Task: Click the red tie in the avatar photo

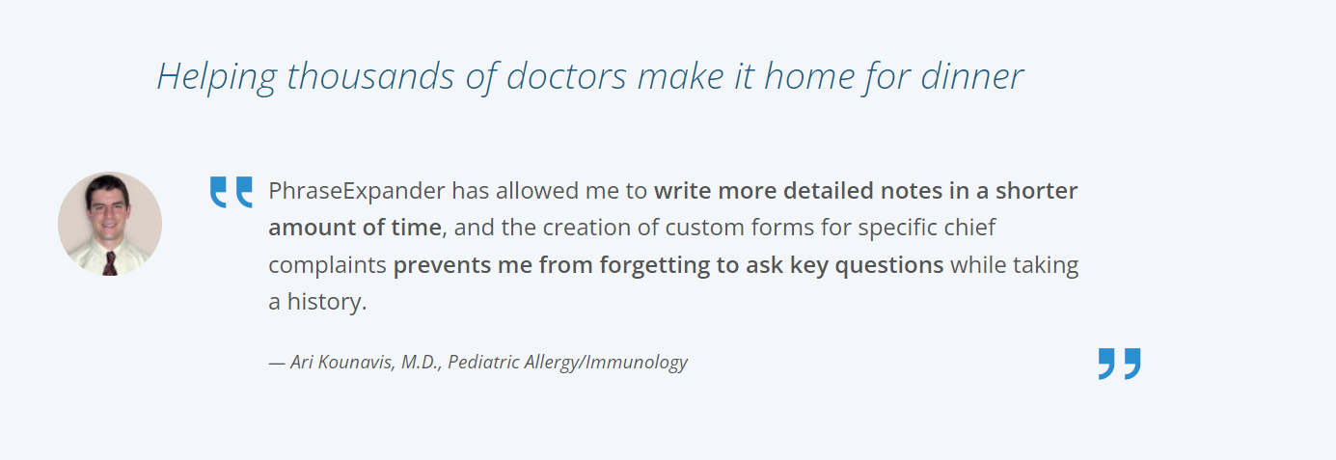Action: pyautogui.click(x=110, y=263)
